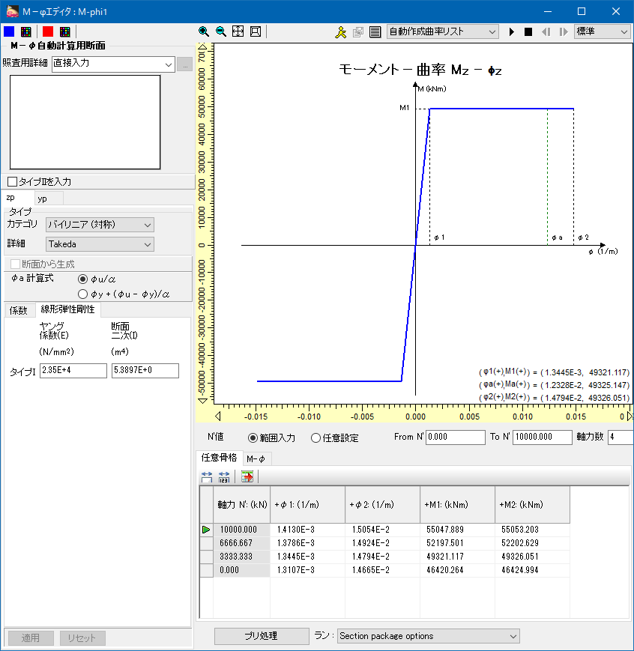This screenshot has height=651, width=634.
Task: Zoom in on the graph
Action: [204, 31]
